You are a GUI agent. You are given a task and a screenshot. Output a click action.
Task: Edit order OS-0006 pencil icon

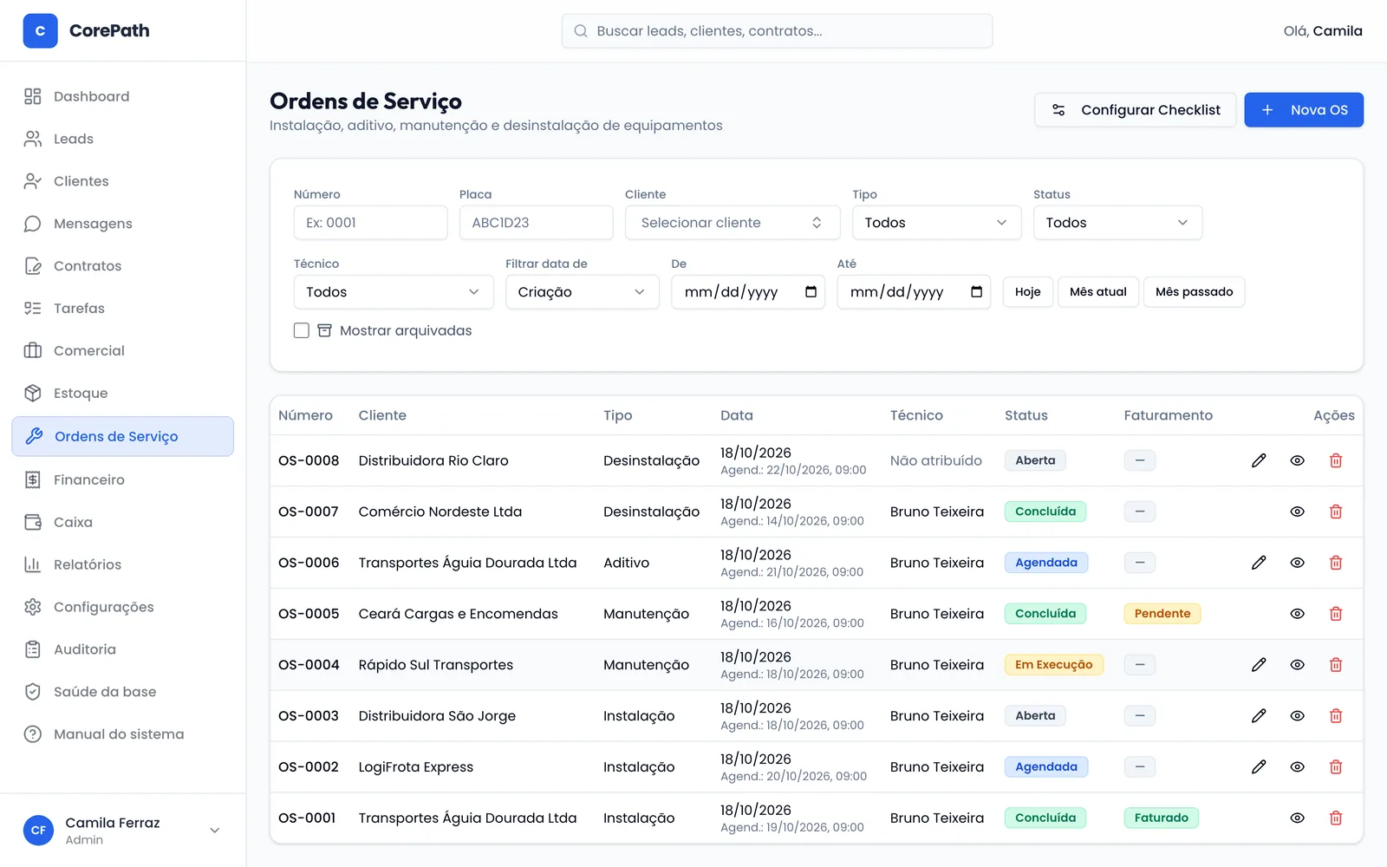1259,563
